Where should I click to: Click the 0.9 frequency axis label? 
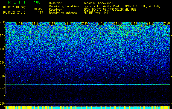[2, 63]
